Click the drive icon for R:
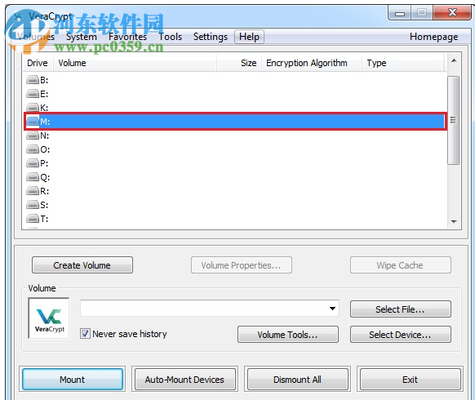Screen dimensions: 475x400 [x=33, y=191]
